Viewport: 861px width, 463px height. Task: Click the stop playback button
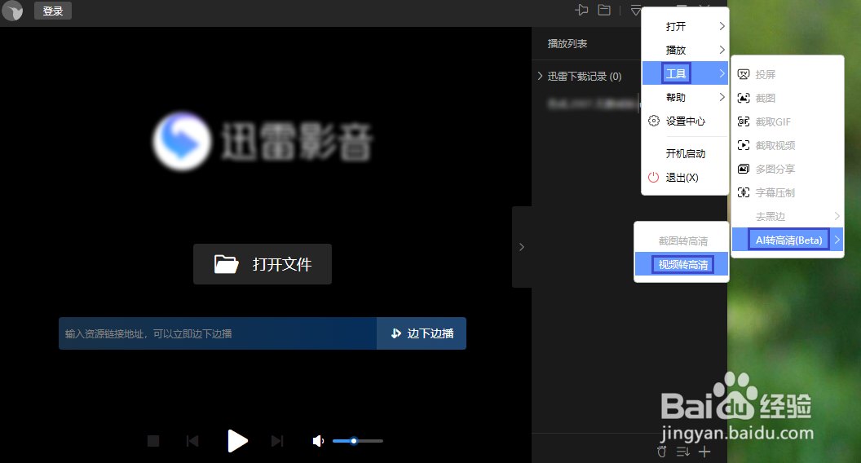153,441
